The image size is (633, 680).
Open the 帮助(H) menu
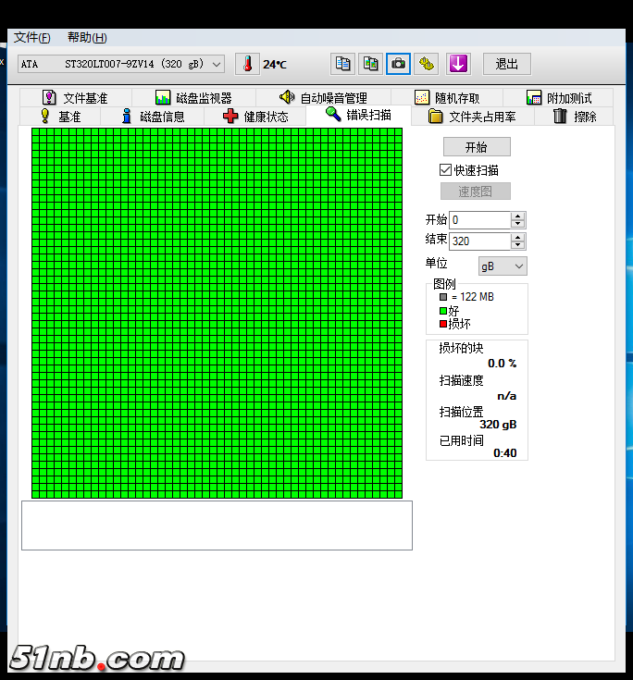(x=87, y=38)
